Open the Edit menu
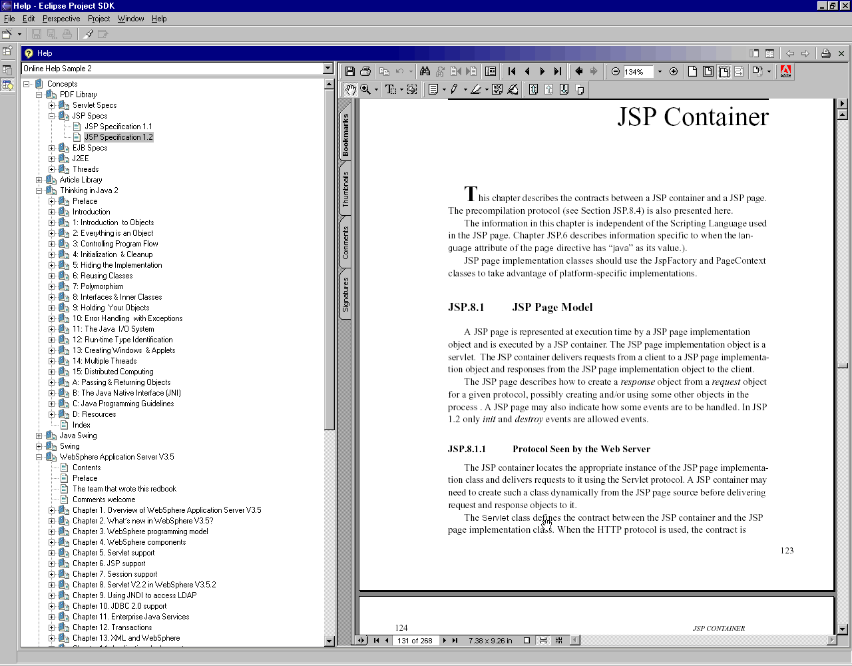Image resolution: width=852 pixels, height=666 pixels. tap(29, 19)
